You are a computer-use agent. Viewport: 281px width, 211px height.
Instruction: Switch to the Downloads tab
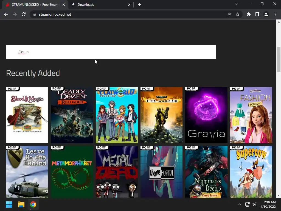click(100, 5)
